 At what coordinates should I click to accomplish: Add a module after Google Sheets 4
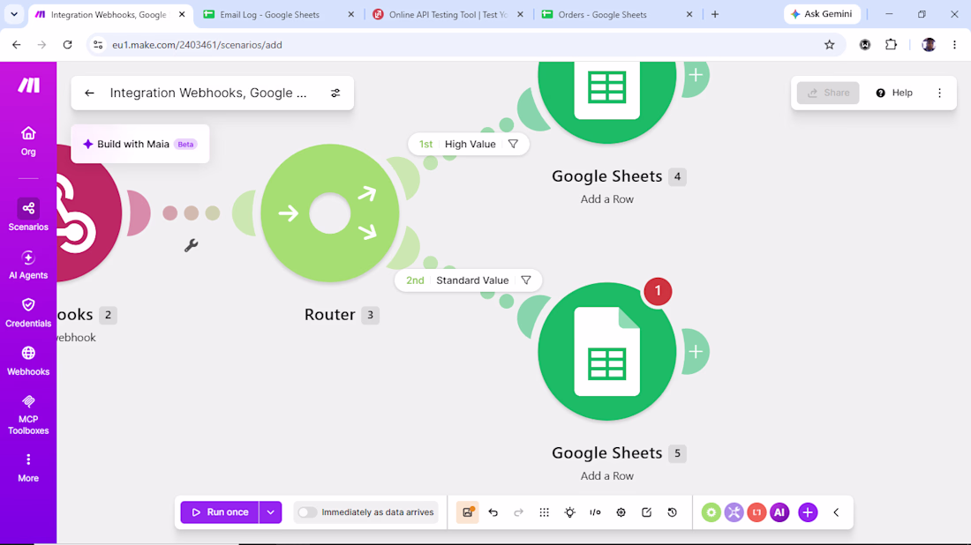(x=696, y=76)
